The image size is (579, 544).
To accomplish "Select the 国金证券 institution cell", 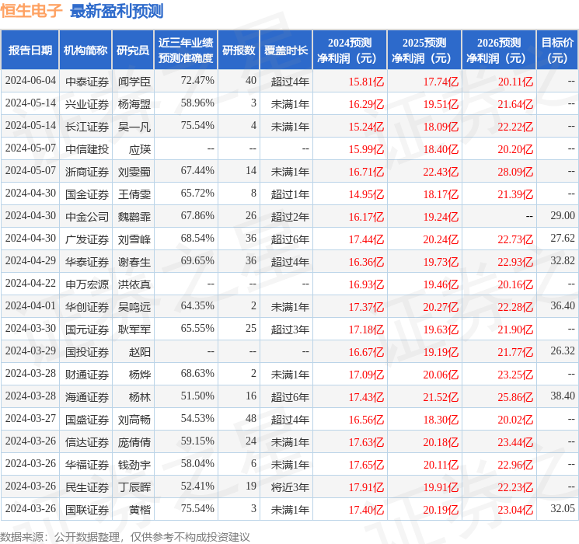I will click(x=87, y=194).
